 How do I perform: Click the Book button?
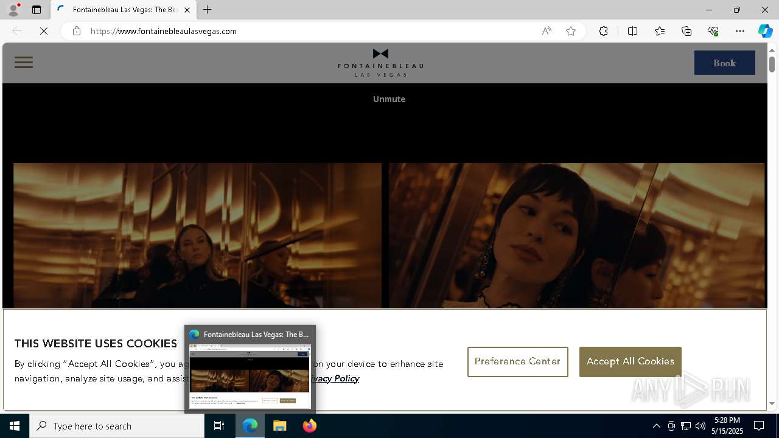click(724, 63)
